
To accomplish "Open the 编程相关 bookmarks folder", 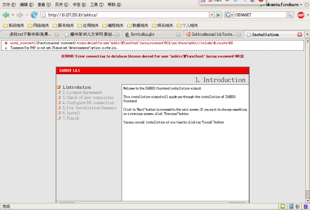I will [113, 25].
